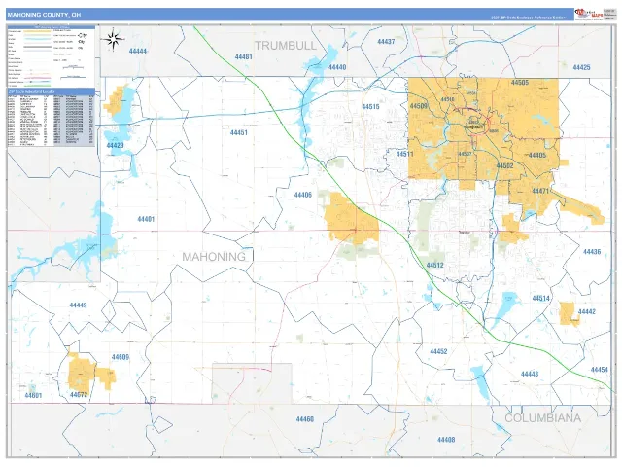Click ZIP code label 44609
Viewport: 622px width, 467px height.
click(121, 357)
